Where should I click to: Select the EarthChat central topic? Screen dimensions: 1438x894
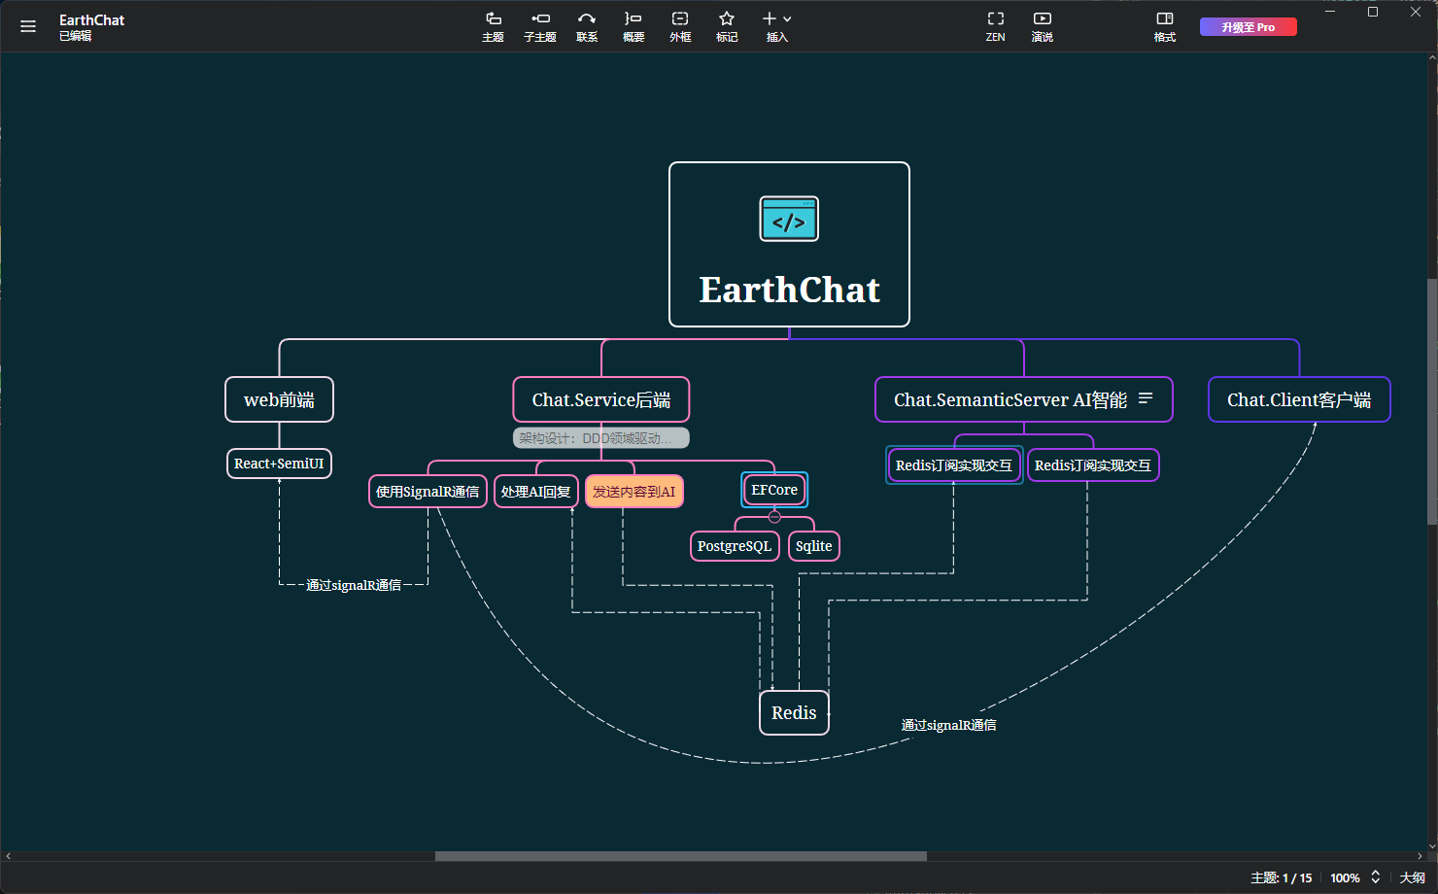(789, 245)
